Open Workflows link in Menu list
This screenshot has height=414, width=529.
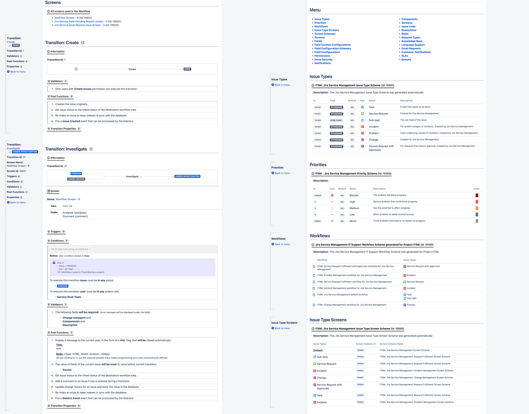coord(321,27)
